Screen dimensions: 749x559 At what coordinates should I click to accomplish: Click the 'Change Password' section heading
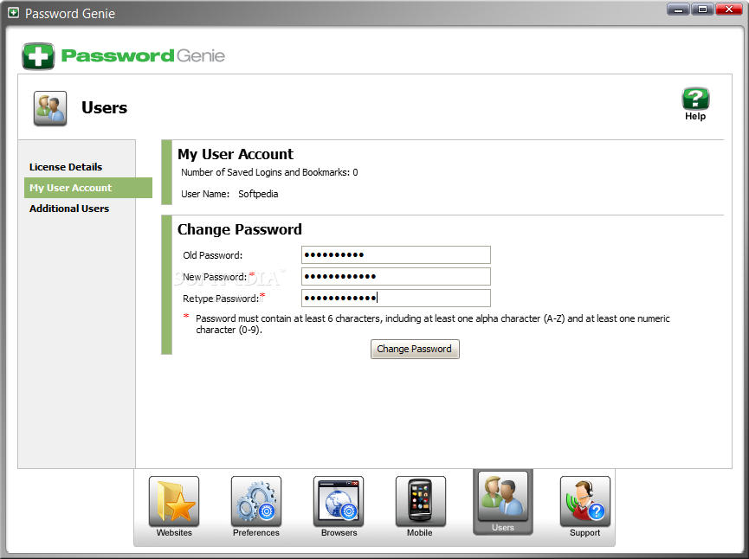[240, 229]
